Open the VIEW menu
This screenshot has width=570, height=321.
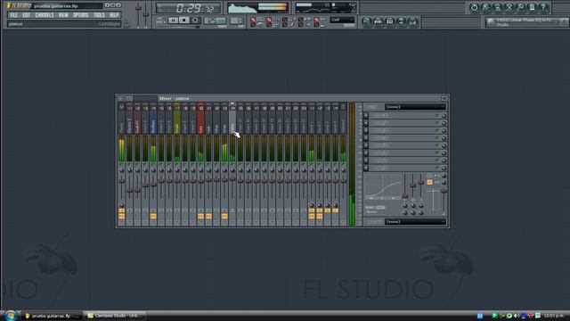point(63,15)
